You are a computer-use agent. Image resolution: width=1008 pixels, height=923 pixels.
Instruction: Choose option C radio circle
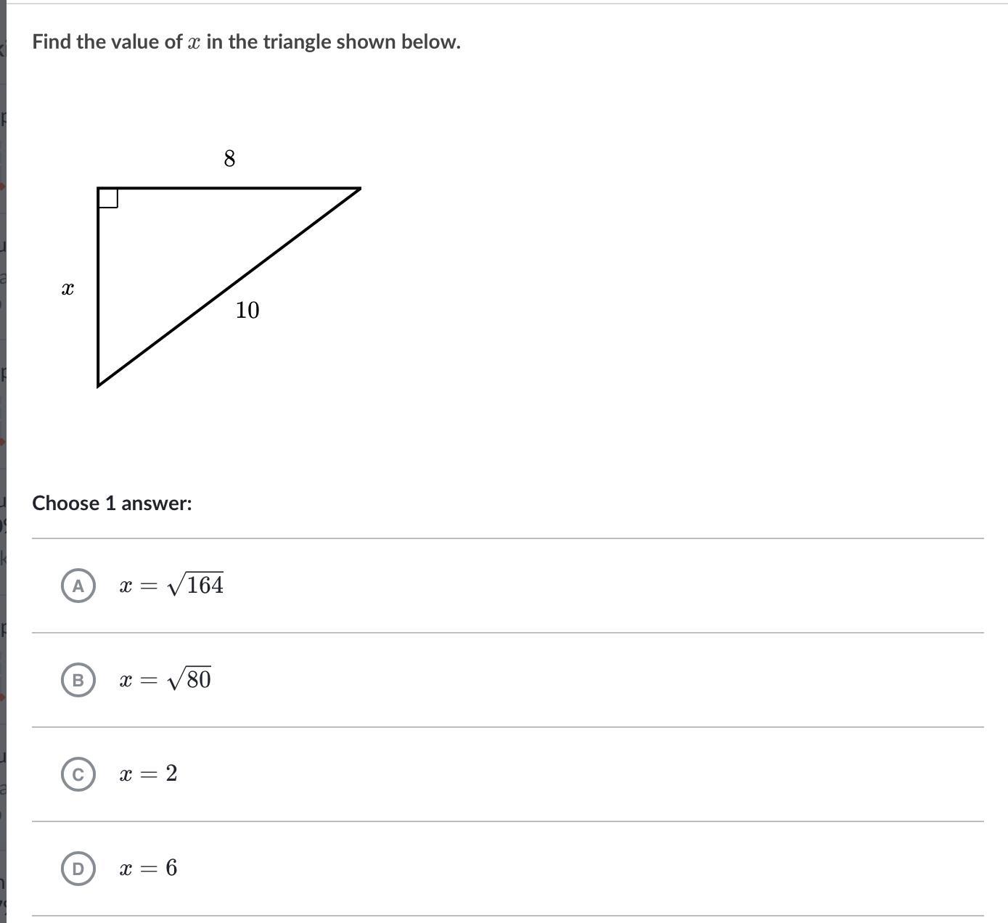click(78, 774)
